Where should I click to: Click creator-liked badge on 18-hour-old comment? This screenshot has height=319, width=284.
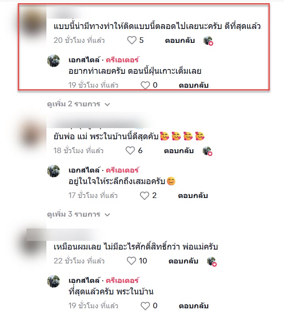click(x=207, y=151)
